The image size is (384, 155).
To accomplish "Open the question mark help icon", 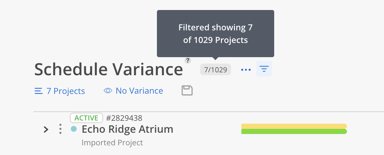I will (x=187, y=60).
